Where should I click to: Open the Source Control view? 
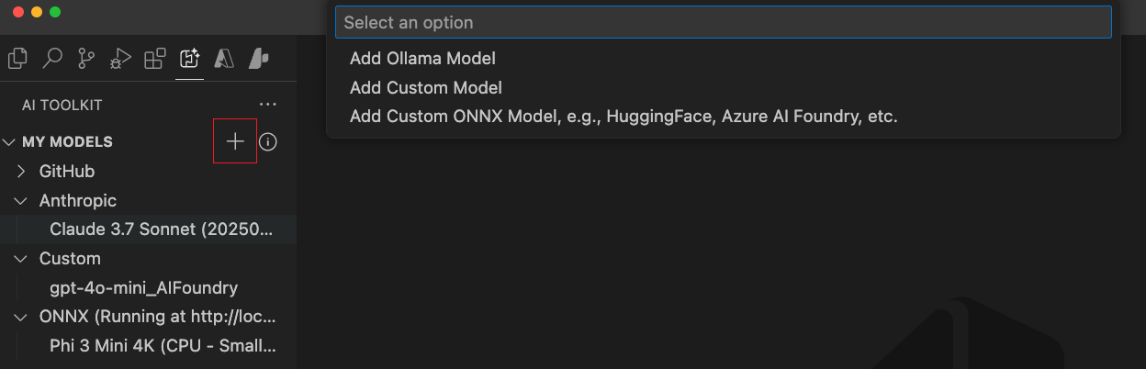pyautogui.click(x=86, y=60)
